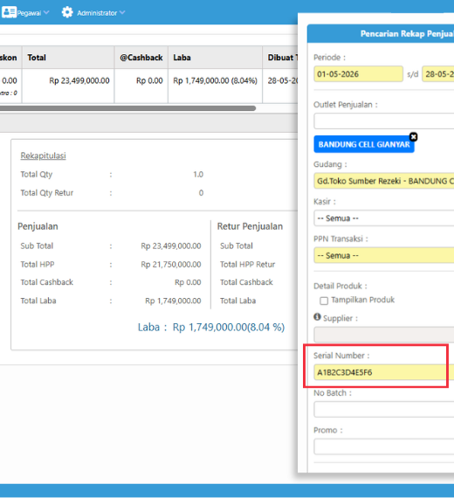Click the Retur Penjualan heading

click(x=250, y=226)
